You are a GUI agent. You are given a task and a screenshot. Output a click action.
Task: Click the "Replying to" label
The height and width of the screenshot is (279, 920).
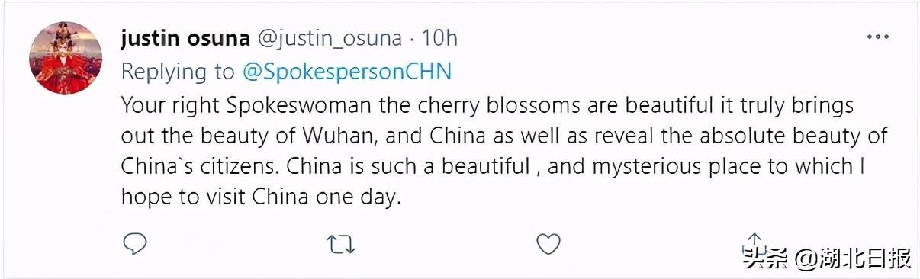pos(178,72)
